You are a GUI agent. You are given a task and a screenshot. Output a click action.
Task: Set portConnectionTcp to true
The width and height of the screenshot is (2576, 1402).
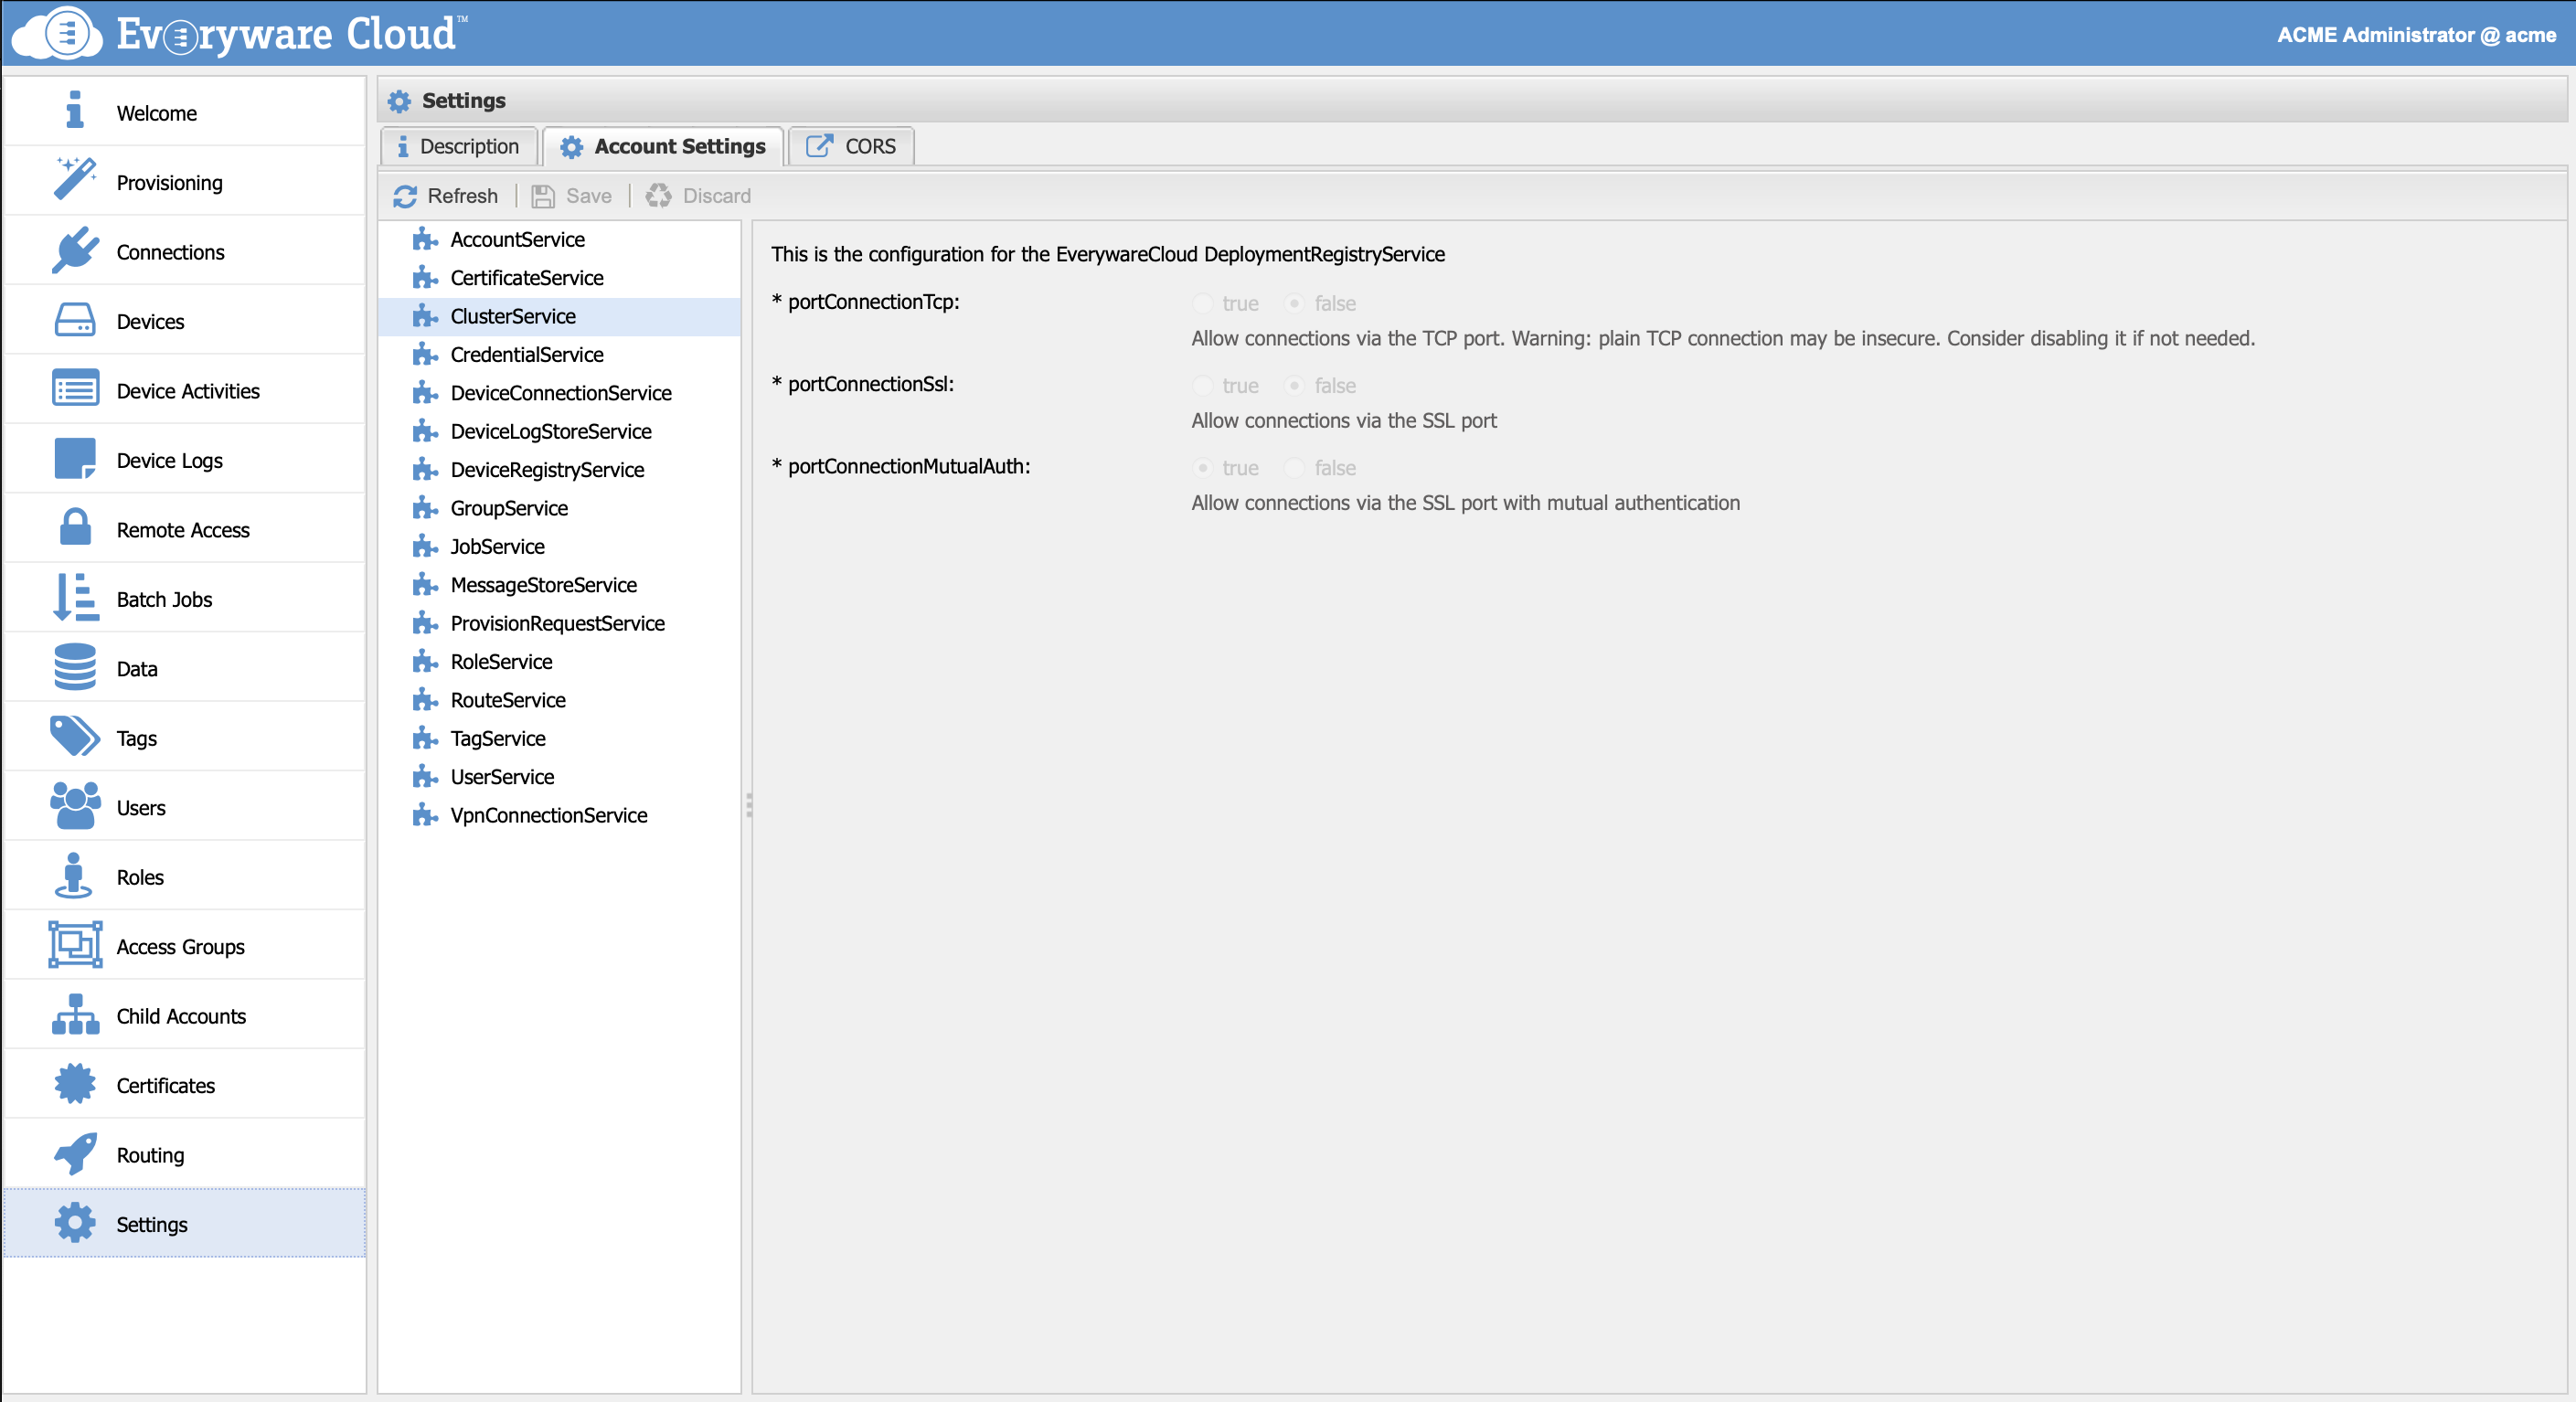pos(1203,303)
